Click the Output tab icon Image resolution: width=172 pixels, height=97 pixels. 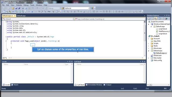(105, 85)
